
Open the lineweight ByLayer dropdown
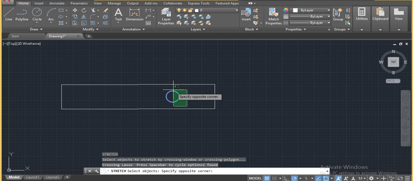click(310, 16)
